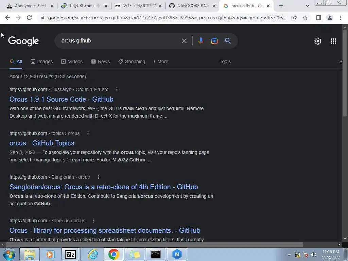Select the All results filter
This screenshot has width=348, height=261.
click(16, 62)
